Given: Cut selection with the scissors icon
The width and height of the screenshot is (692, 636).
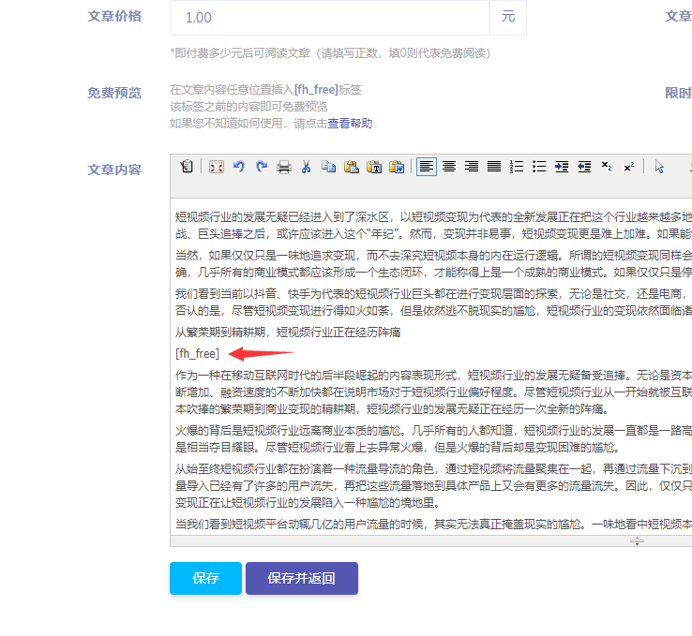Looking at the screenshot, I should click(x=306, y=167).
